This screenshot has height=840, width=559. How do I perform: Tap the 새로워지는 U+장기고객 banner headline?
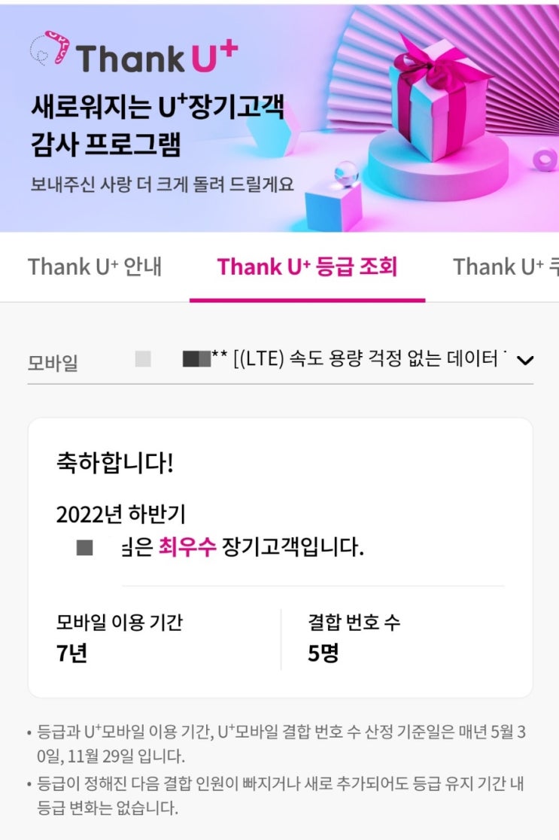point(158,107)
